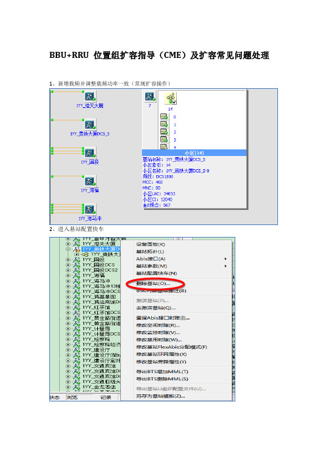Click the topmost base station icon in the topology view
The height and width of the screenshot is (462, 326).
point(90,96)
